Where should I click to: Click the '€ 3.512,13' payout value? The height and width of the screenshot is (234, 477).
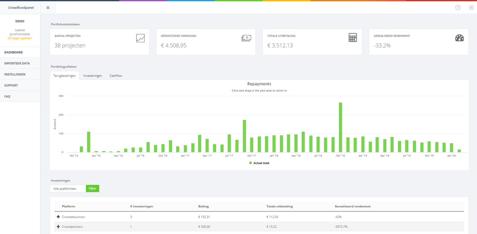(280, 46)
